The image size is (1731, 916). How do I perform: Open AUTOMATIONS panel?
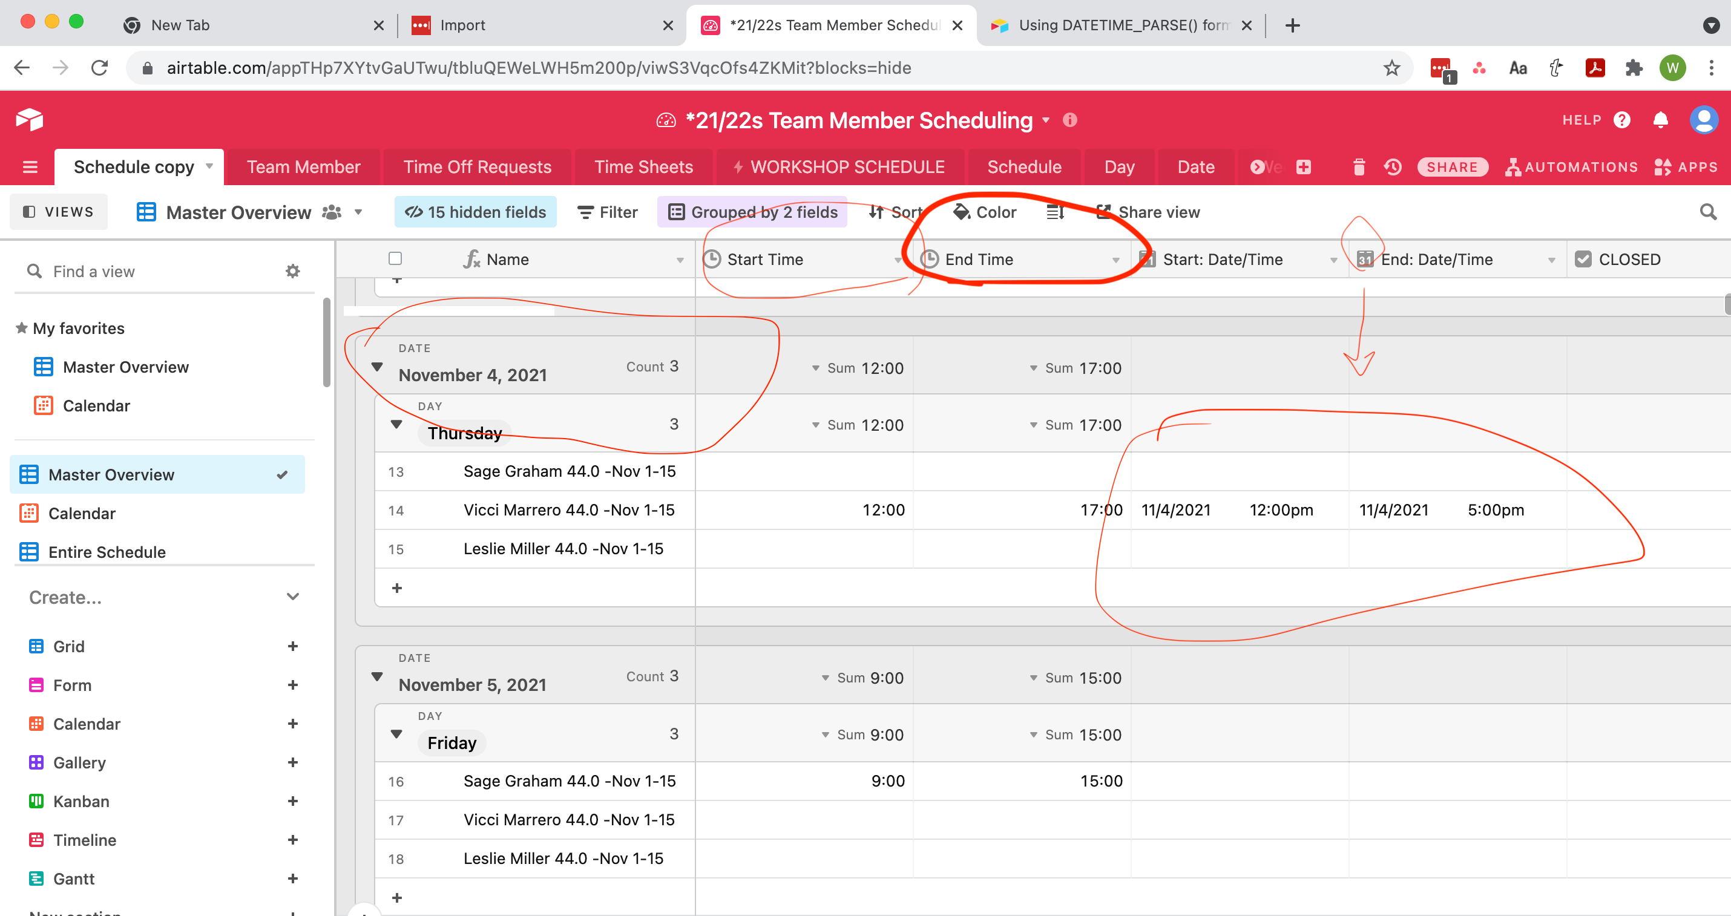[x=1572, y=167]
